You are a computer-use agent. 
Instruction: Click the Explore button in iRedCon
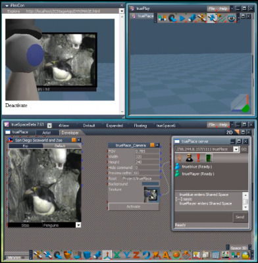point(14,11)
